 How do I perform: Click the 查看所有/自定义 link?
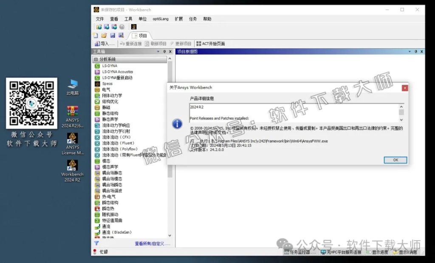tap(150, 244)
